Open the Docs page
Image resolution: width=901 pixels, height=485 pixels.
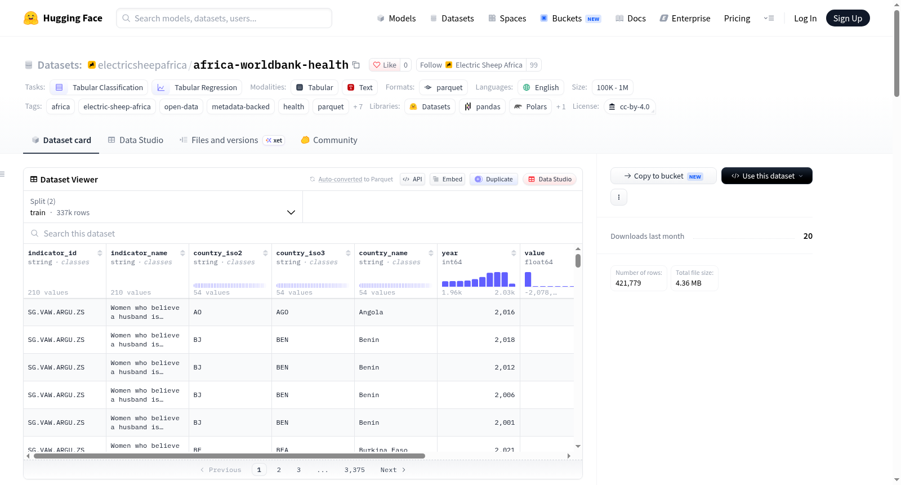click(631, 18)
